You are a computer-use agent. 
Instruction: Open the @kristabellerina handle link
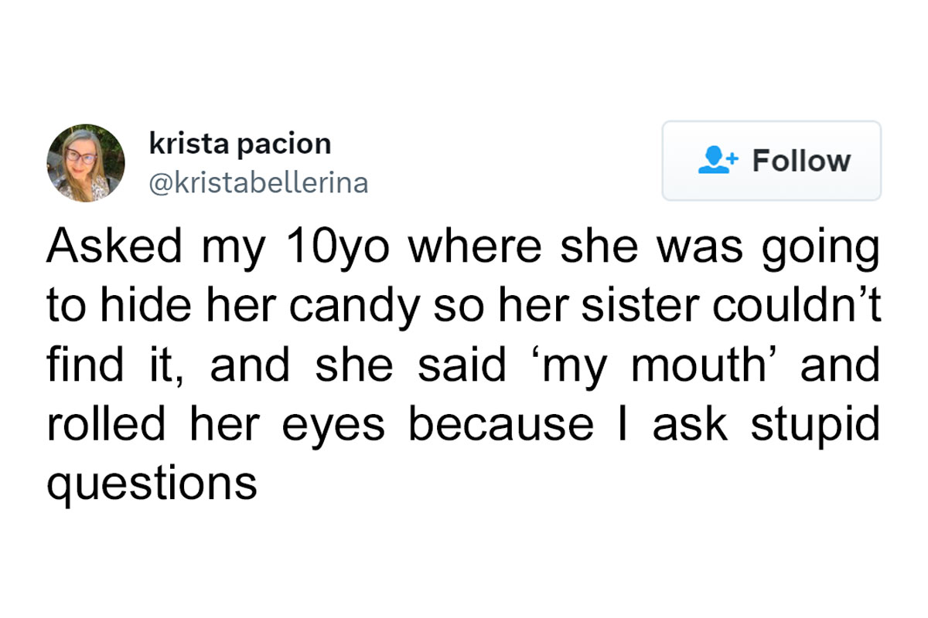click(x=257, y=183)
